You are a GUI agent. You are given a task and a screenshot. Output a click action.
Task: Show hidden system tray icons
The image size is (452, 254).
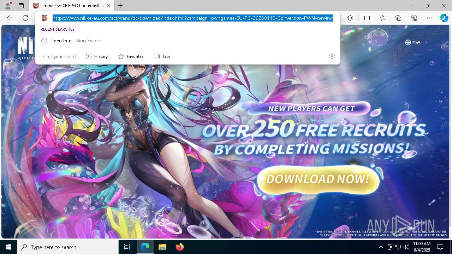381,247
